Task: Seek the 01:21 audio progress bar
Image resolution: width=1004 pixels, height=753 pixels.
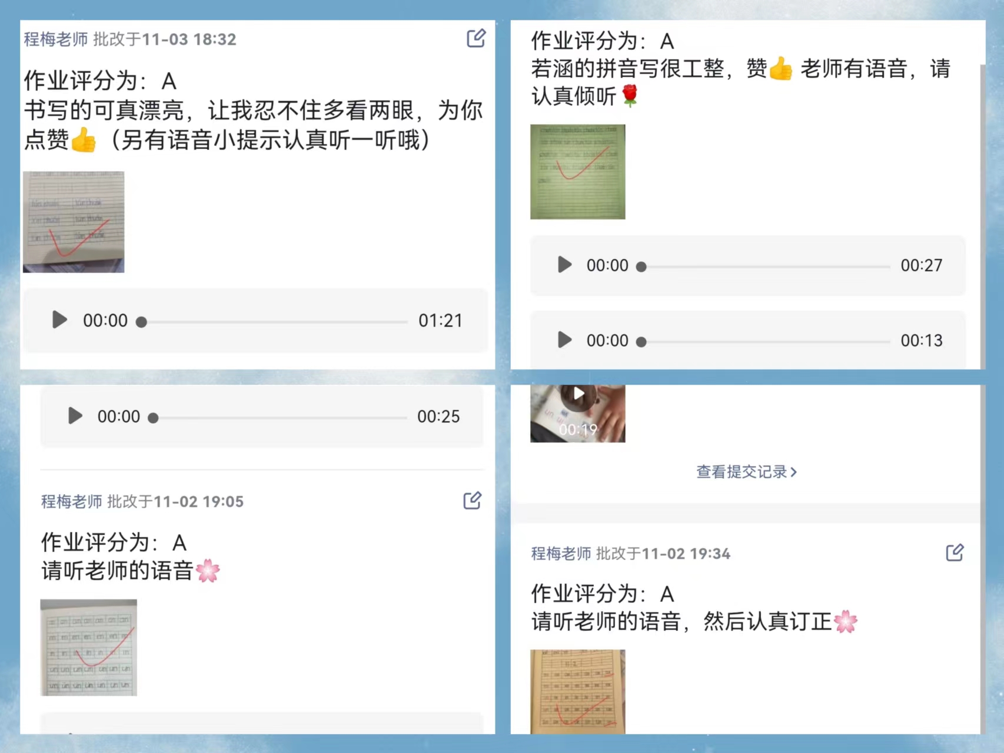Action: (x=274, y=322)
